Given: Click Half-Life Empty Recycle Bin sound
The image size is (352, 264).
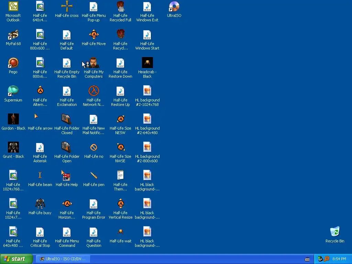Looking at the screenshot, I should point(67,68).
